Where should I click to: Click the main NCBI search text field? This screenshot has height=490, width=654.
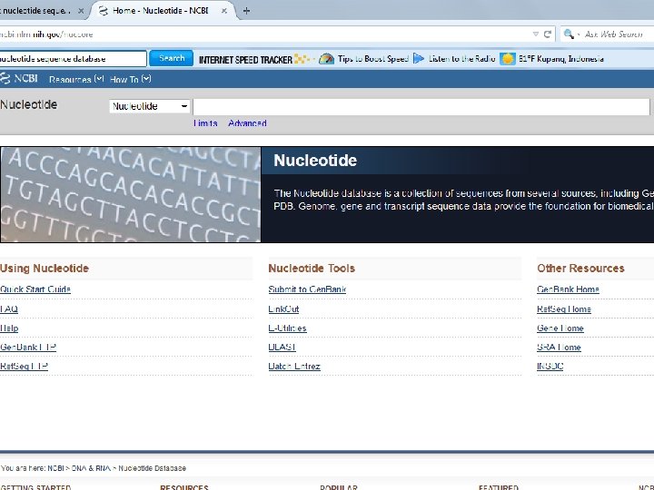pos(421,107)
